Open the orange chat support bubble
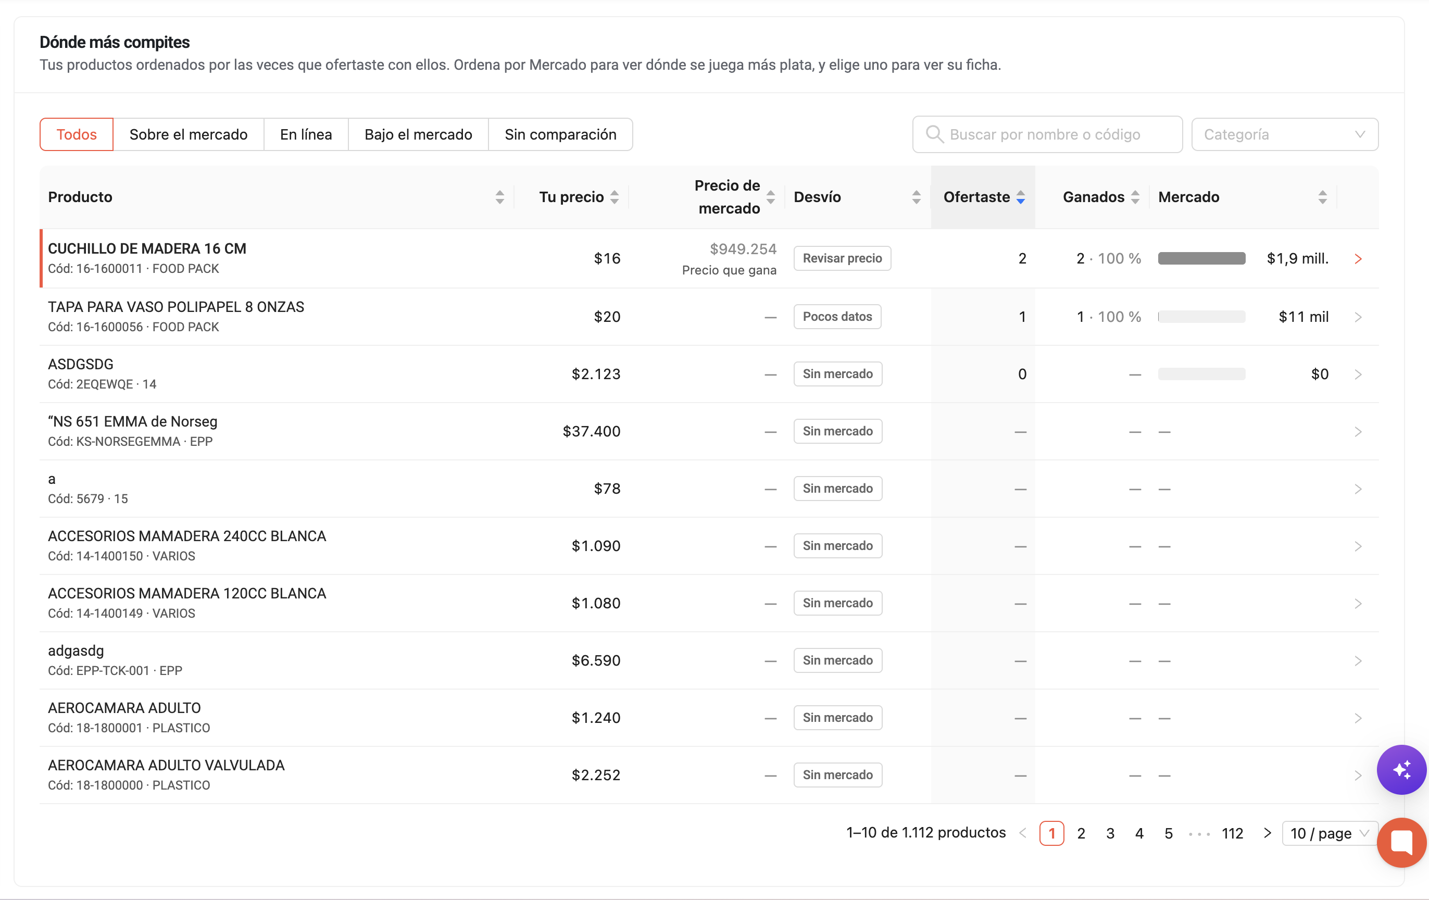1429x900 pixels. (1401, 842)
